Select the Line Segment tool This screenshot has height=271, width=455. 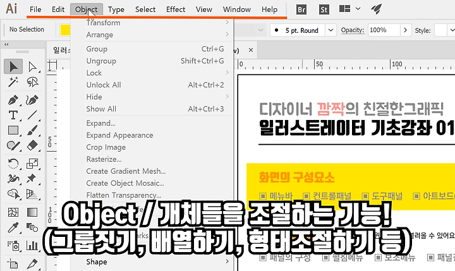coord(32,115)
